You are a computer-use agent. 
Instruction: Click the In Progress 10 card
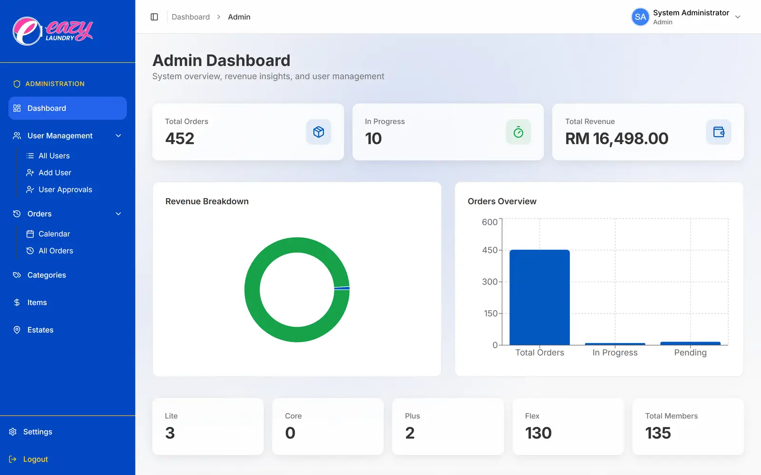[448, 132]
